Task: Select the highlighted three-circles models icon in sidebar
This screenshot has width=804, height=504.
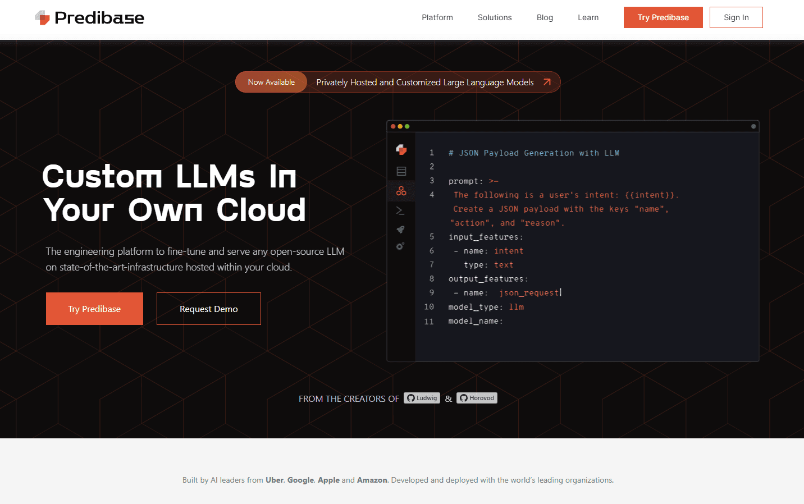Action: [401, 191]
